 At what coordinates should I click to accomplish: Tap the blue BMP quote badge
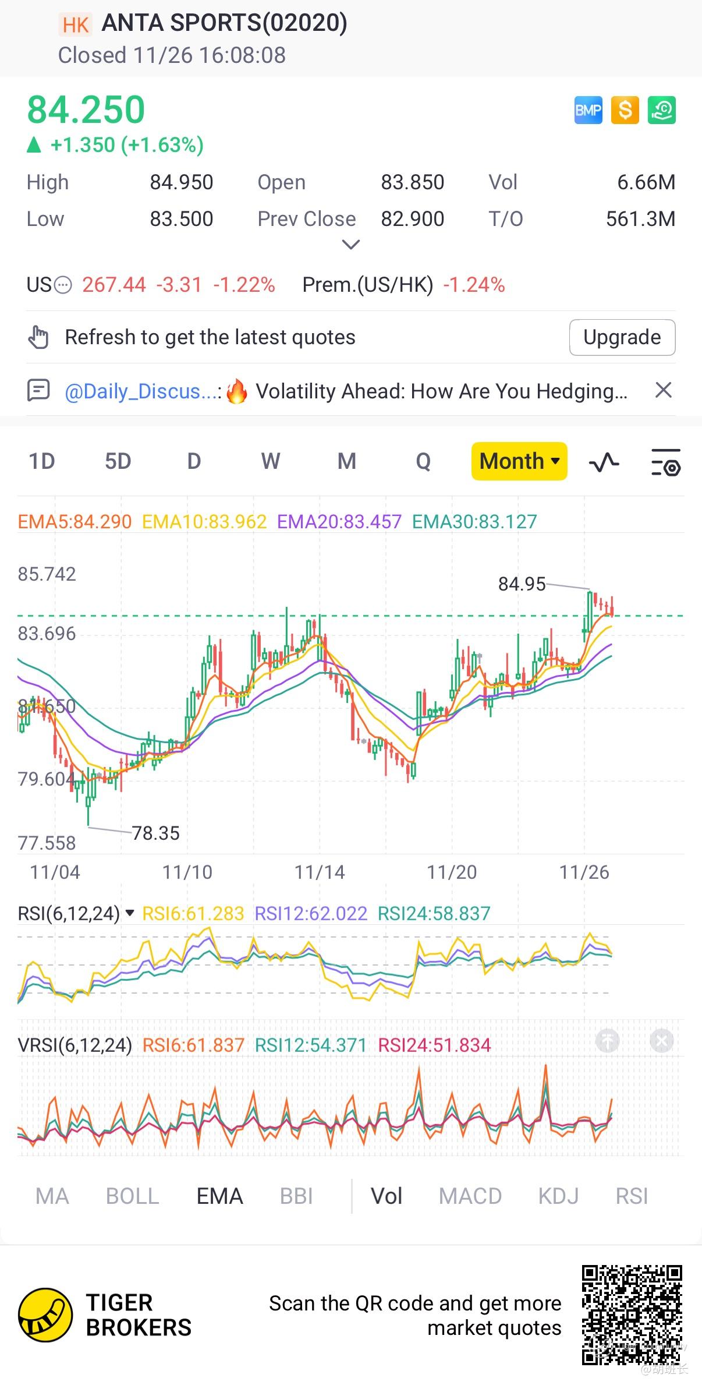click(x=588, y=110)
